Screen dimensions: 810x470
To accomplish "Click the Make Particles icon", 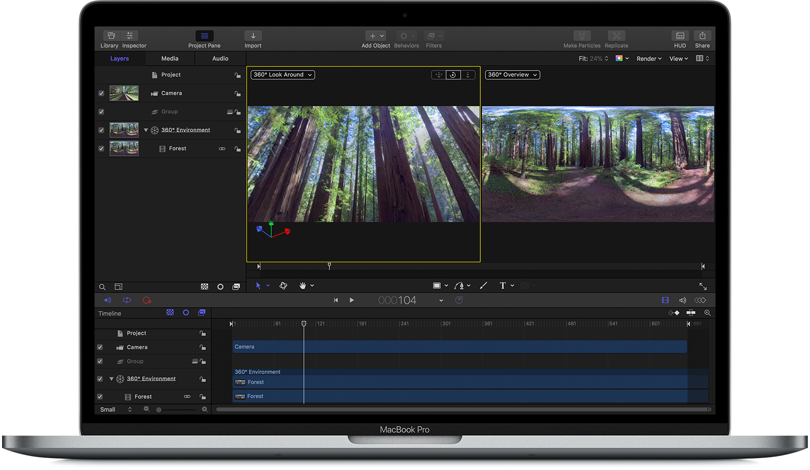I will [581, 36].
